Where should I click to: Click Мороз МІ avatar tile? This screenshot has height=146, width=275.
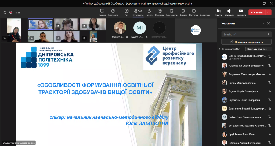click(140, 28)
